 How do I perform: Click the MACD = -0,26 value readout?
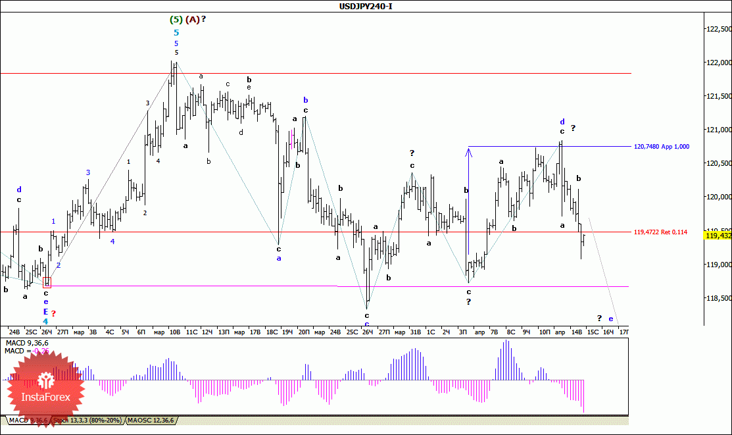click(26, 351)
